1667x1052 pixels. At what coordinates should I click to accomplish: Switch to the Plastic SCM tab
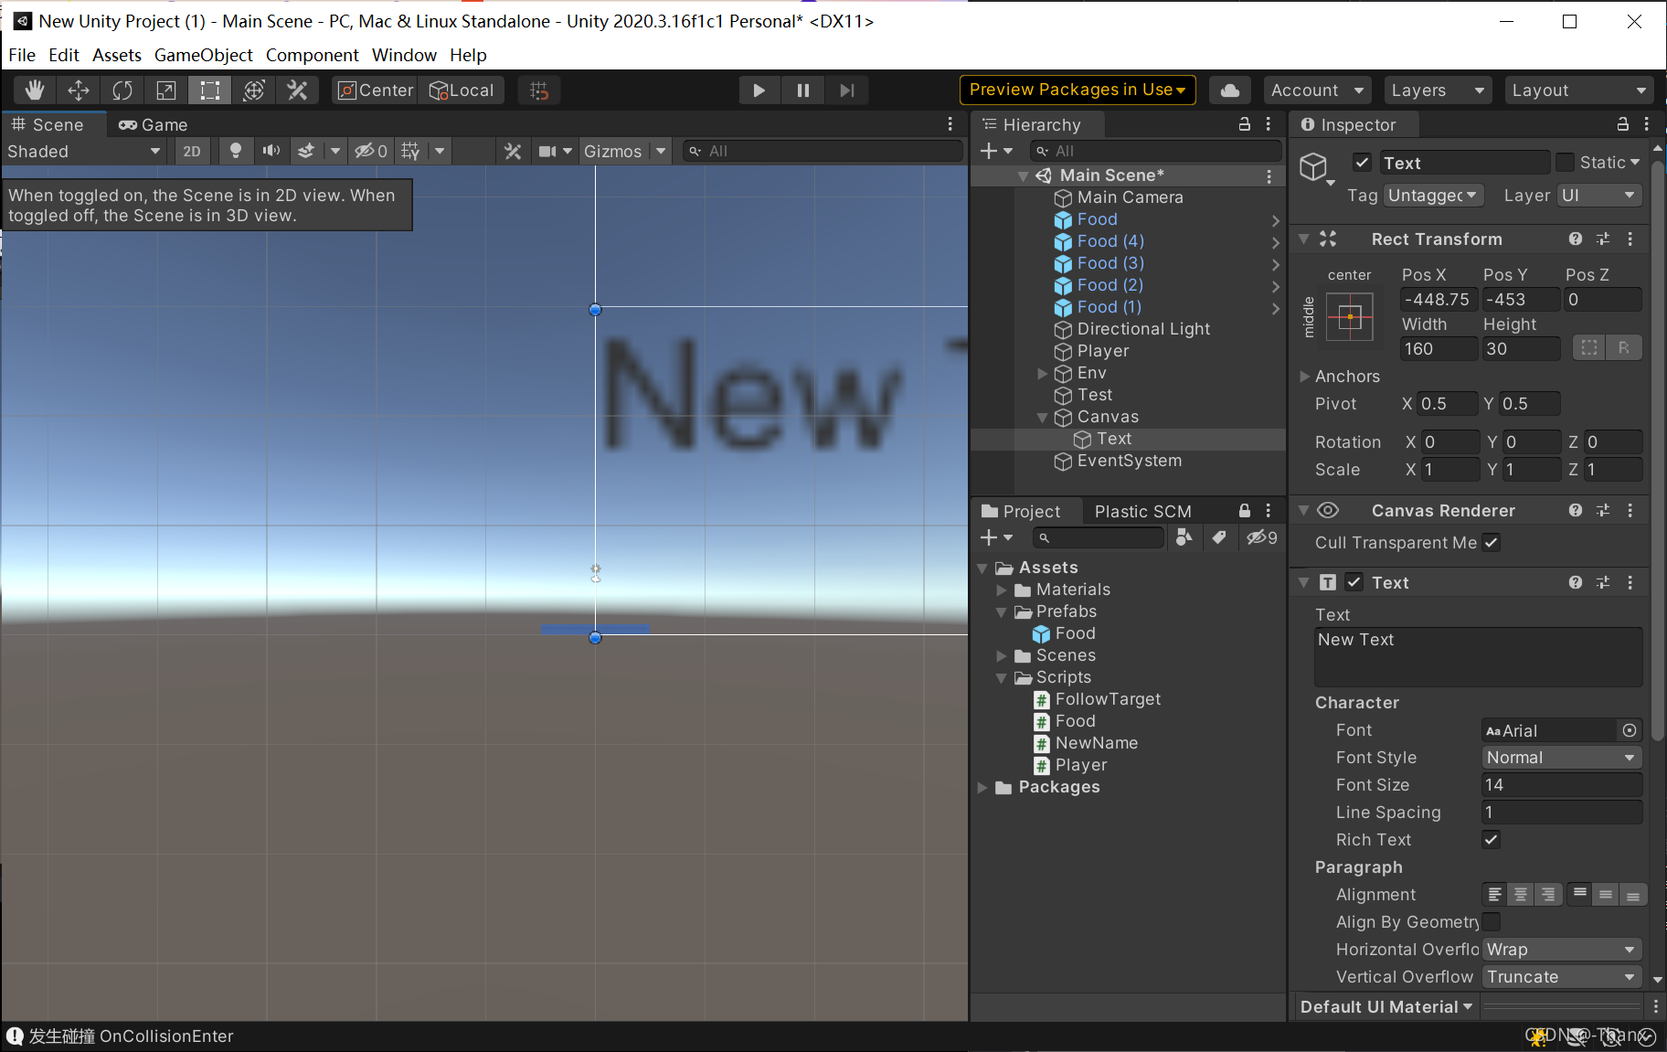(x=1142, y=512)
